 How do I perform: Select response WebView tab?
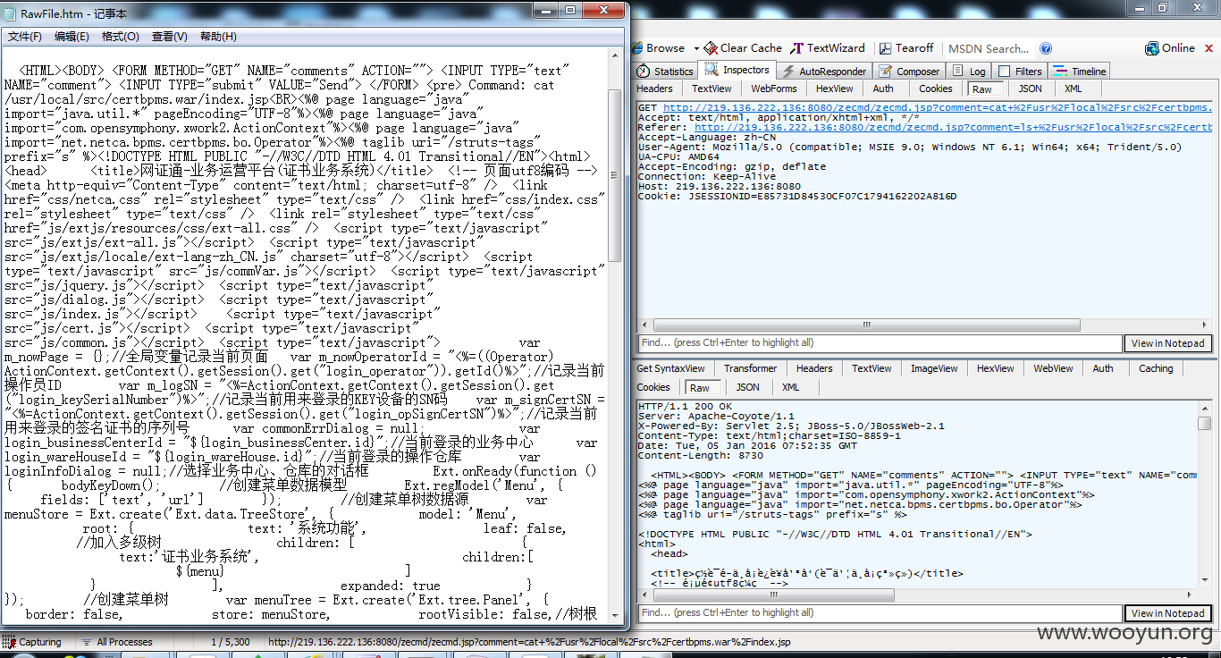point(1053,368)
